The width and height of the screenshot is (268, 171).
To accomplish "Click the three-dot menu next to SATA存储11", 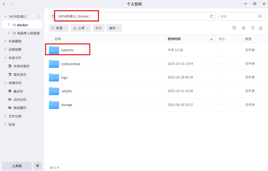I will point(39,16).
